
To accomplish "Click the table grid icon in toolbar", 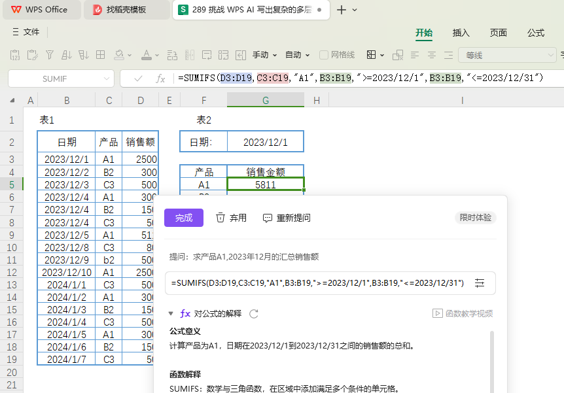I will pos(100,55).
